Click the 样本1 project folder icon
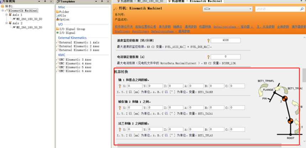Screen dimensions: 306x148 coord(2,6)
